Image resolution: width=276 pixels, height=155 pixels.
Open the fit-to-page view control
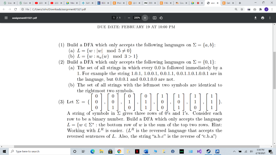click(x=154, y=18)
